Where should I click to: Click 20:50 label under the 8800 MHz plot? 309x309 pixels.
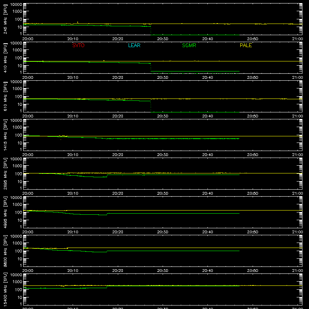[x=253, y=271]
